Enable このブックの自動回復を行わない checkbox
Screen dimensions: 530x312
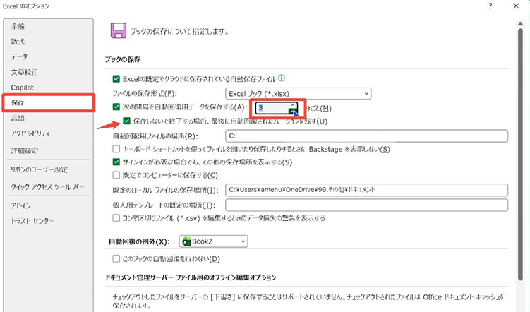[x=116, y=259]
